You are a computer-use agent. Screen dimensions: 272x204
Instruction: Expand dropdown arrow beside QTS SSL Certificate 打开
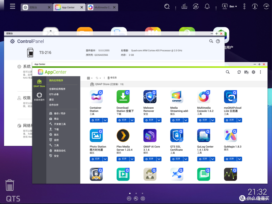(x=186, y=159)
